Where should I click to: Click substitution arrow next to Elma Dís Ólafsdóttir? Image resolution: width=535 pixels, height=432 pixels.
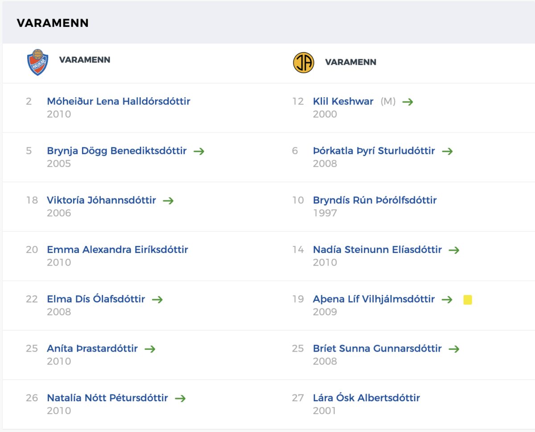[157, 299]
